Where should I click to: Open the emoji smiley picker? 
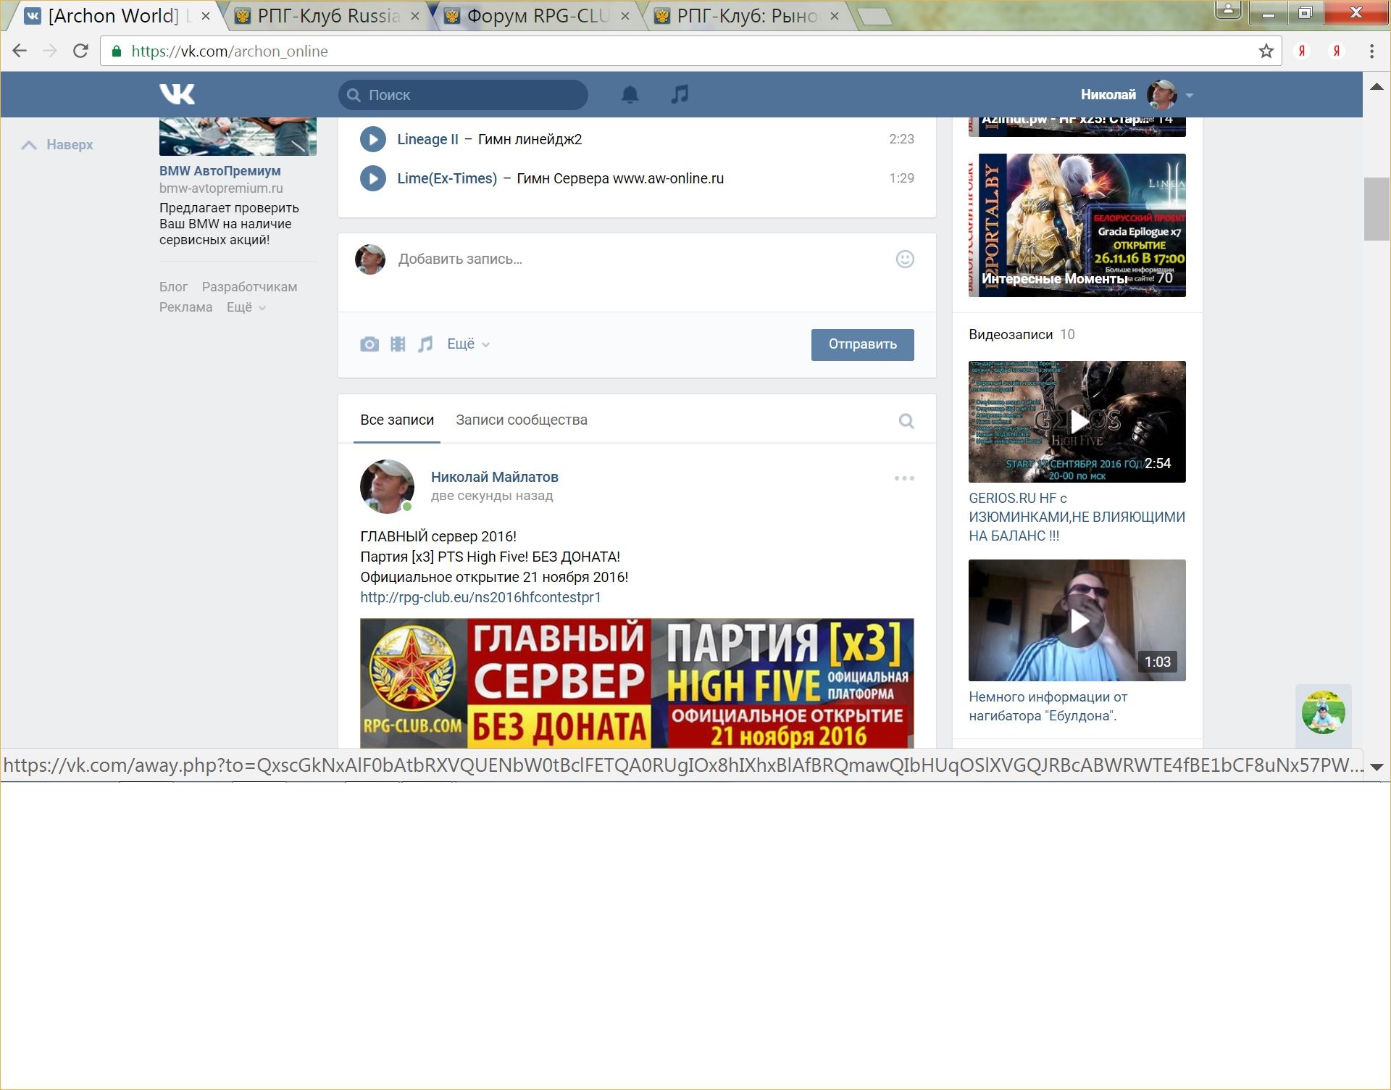(x=905, y=259)
